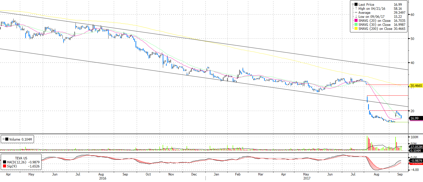Click the red Sig(9) color swatch
This screenshot has width=423, height=182.
(5, 166)
